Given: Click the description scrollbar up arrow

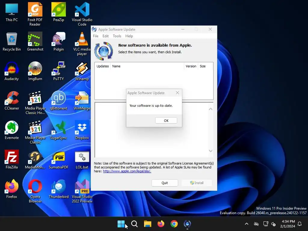Looking at the screenshot, I should coord(211,109).
